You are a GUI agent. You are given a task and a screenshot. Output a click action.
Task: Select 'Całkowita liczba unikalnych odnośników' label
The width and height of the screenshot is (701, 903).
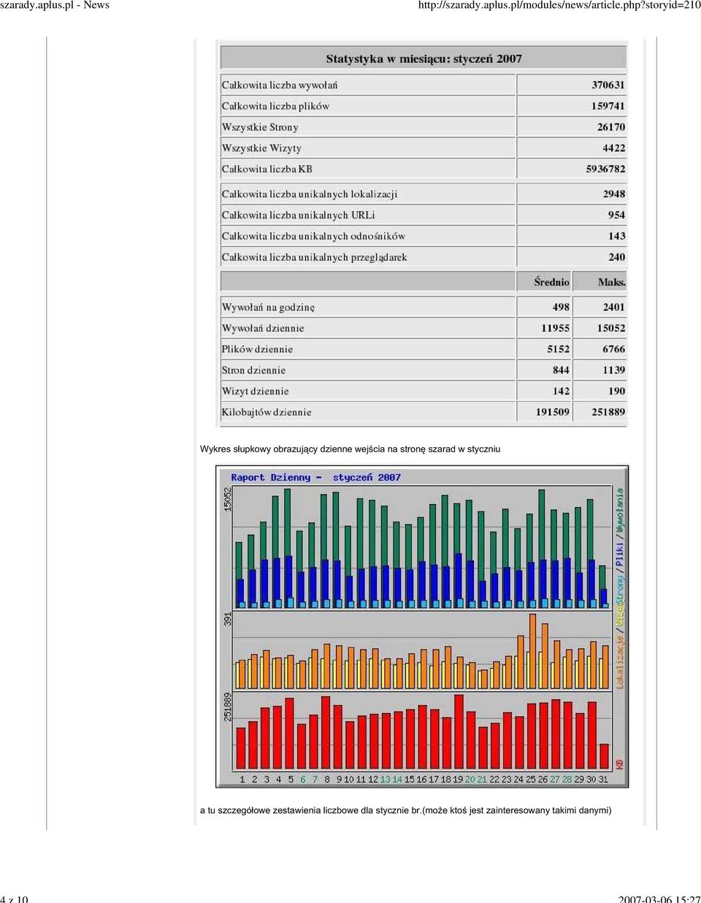[x=313, y=237]
